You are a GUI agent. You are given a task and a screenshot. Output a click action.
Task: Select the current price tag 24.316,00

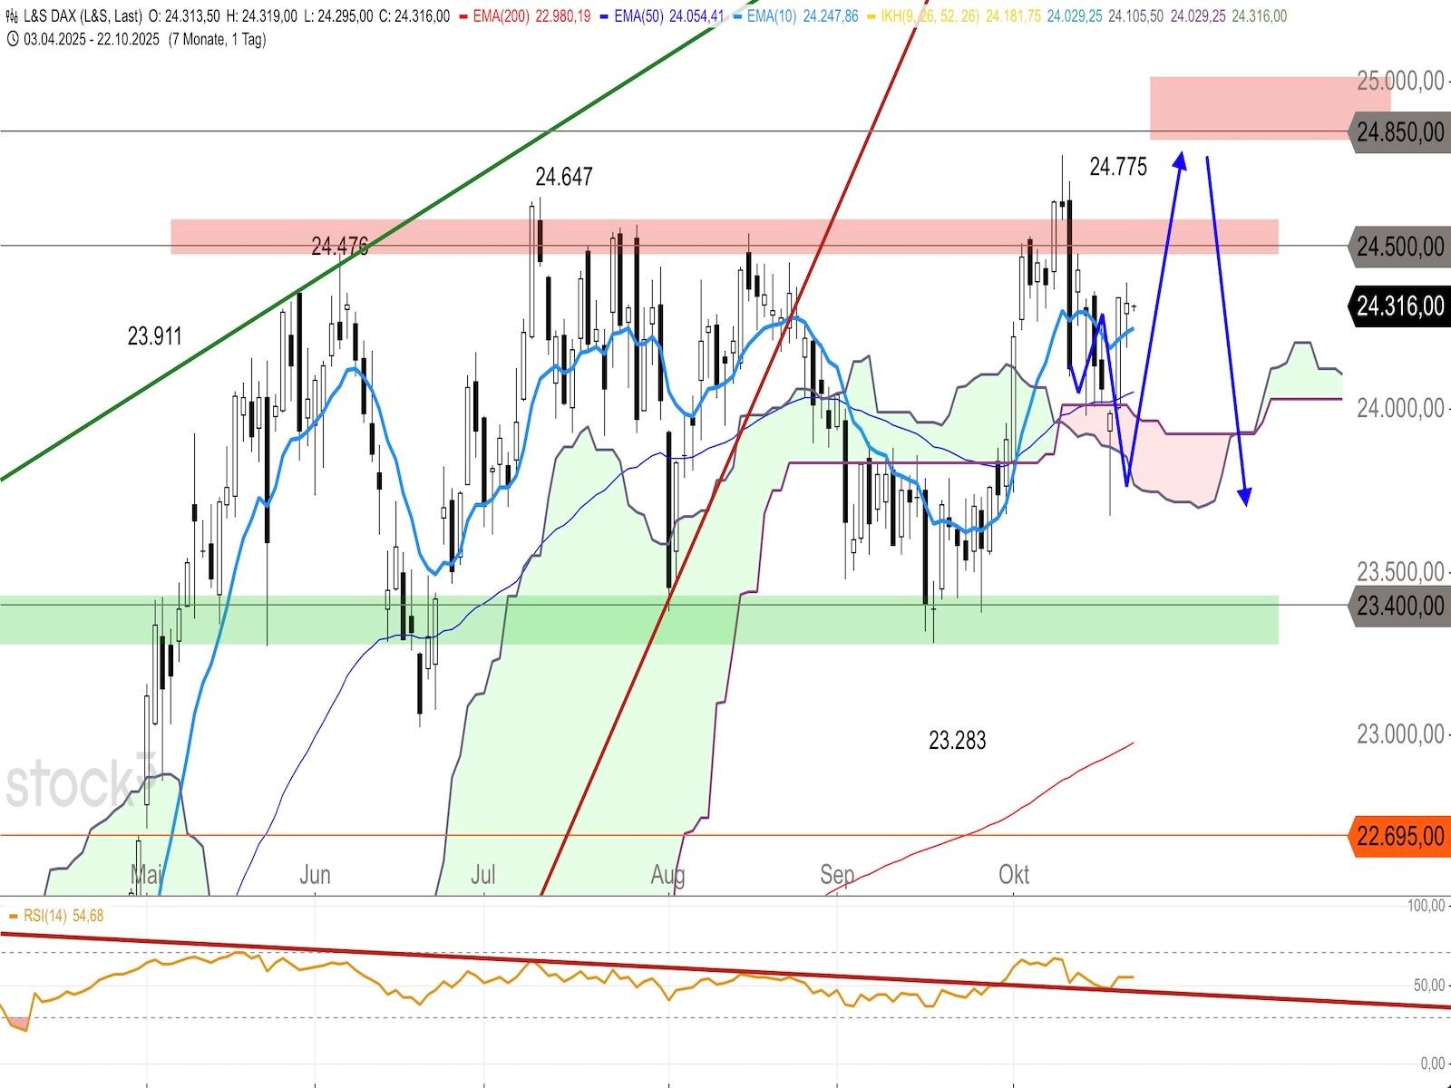click(1399, 306)
